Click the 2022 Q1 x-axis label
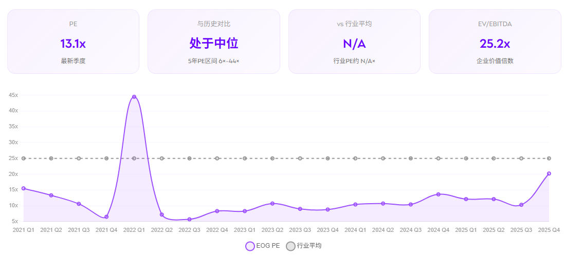Viewport: 565px width, 256px height. pos(134,230)
